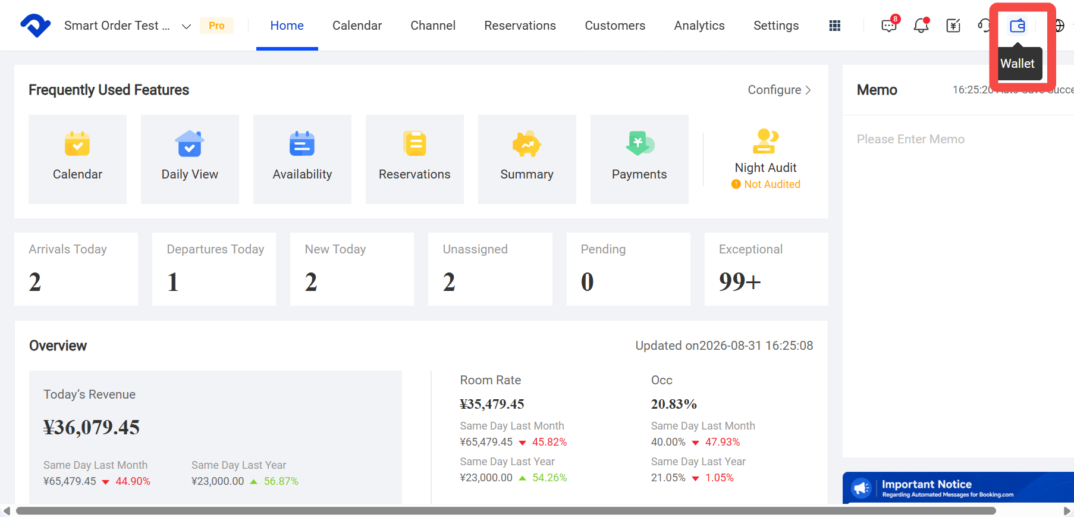
Task: Open the Important Notice banner
Action: pos(958,488)
